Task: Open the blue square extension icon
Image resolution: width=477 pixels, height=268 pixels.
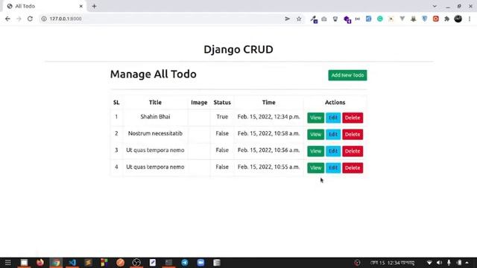Action: [x=368, y=19]
